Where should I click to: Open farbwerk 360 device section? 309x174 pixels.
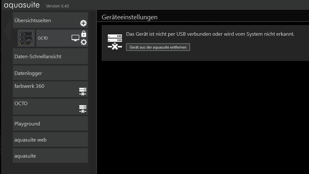point(50,89)
